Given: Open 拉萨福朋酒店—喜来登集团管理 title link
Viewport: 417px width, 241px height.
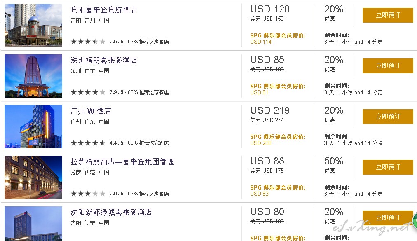Looking at the screenshot, I should point(122,162).
